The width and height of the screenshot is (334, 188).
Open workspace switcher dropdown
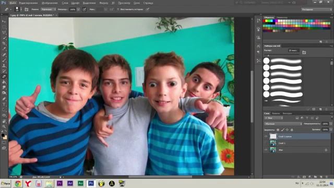pyautogui.click(x=316, y=9)
